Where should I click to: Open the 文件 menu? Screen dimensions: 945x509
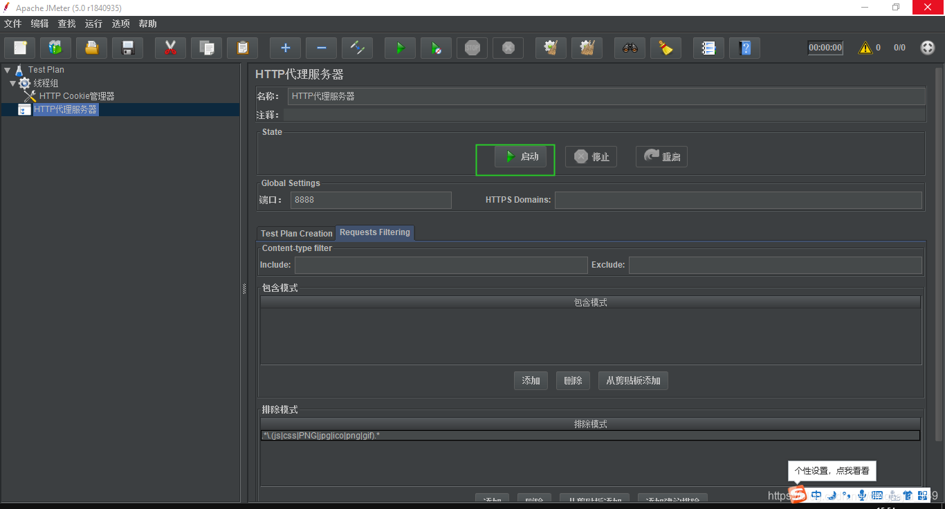pos(13,24)
